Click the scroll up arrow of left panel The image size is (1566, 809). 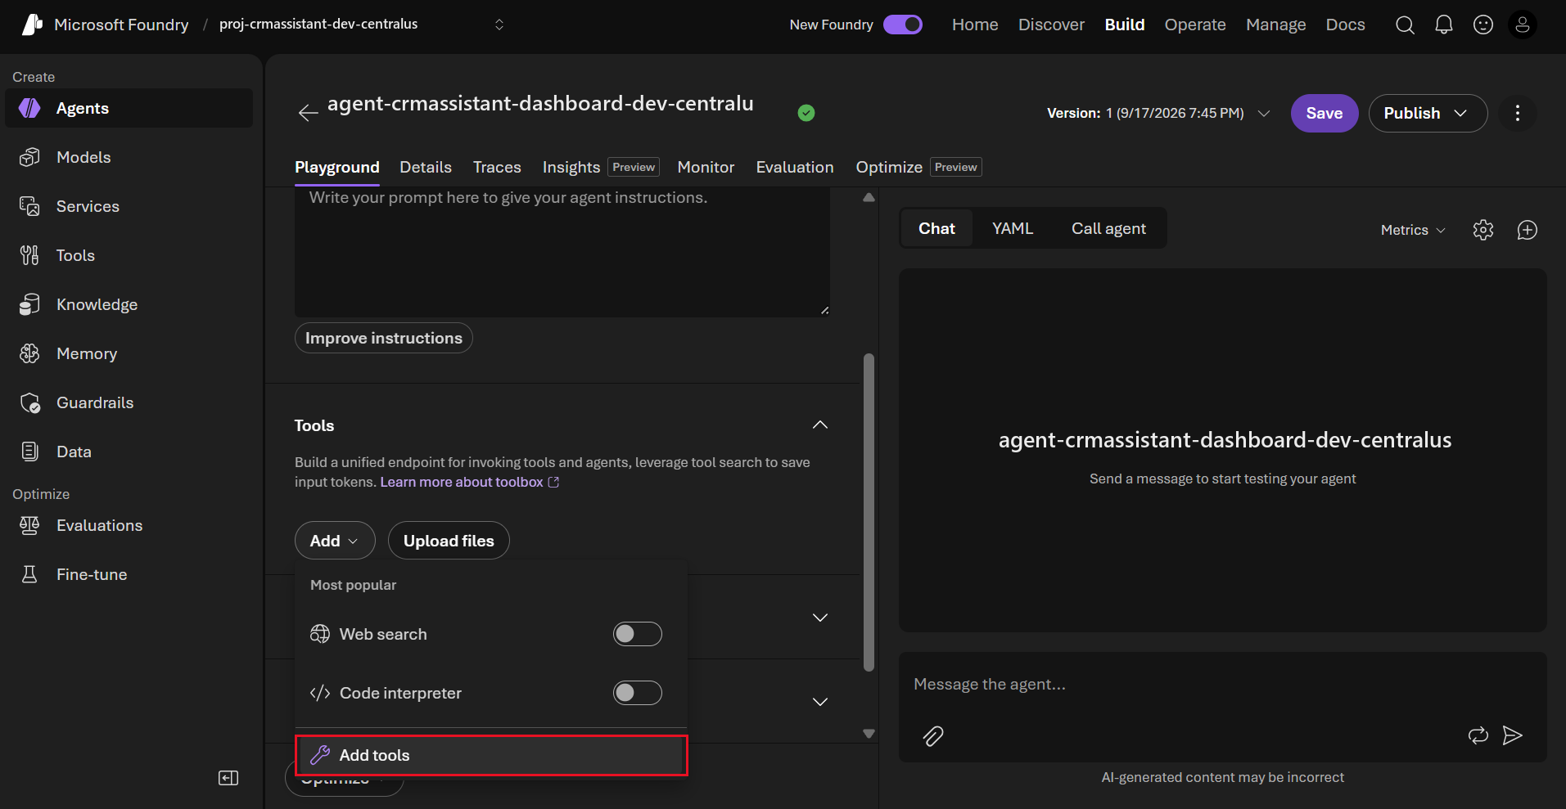(x=869, y=197)
